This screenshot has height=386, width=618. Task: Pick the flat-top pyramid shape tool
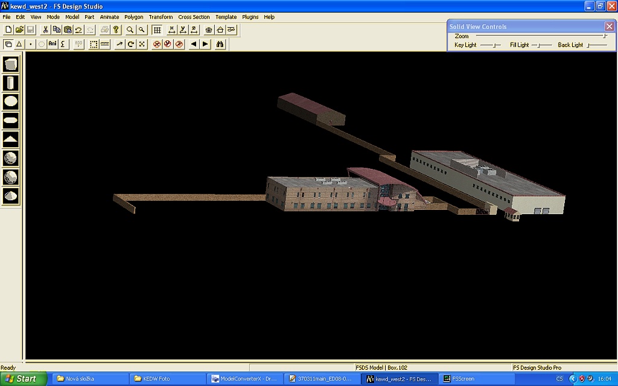[x=11, y=139]
